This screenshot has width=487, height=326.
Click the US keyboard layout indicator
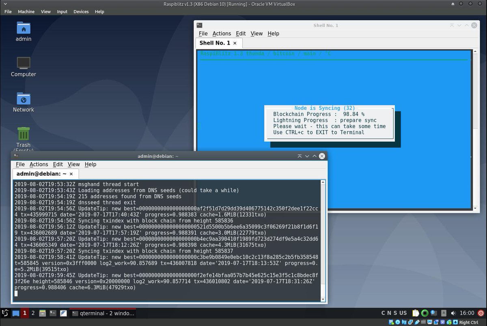coord(403,313)
